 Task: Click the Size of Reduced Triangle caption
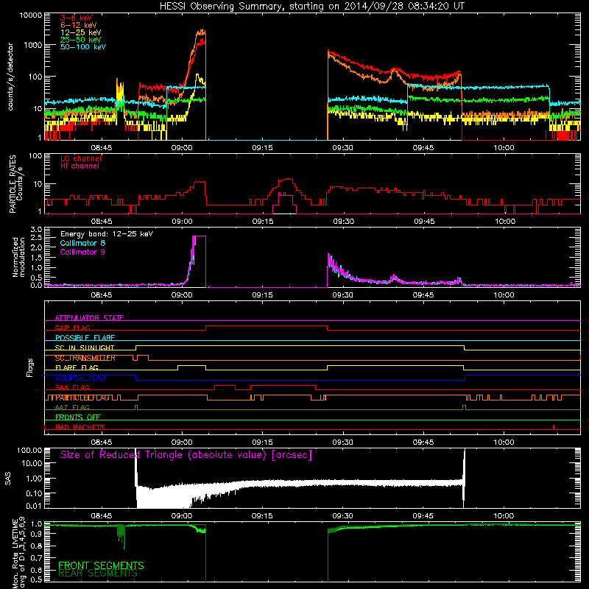[x=186, y=455]
